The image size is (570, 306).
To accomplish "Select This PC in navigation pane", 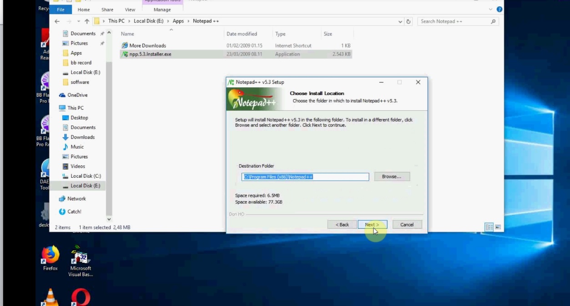I will 75,108.
